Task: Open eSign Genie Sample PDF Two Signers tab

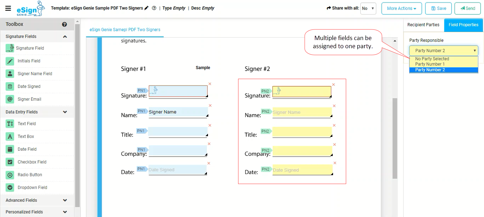Action: [x=125, y=30]
